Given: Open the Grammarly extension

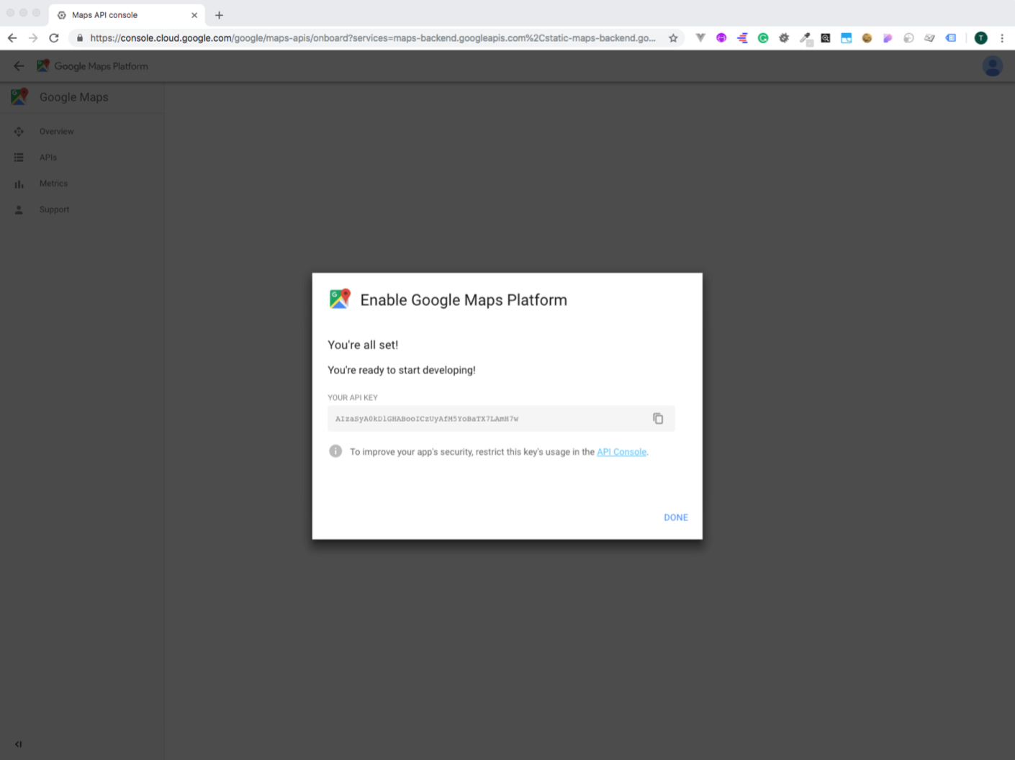Looking at the screenshot, I should pos(763,38).
